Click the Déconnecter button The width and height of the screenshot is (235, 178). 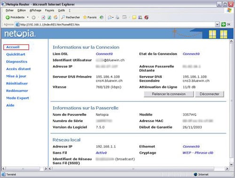[210, 94]
